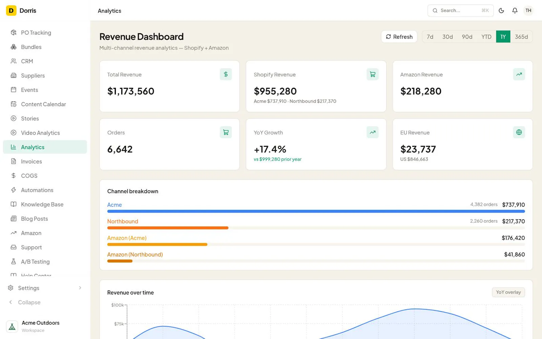Open Blog Posts in sidebar
Image resolution: width=542 pixels, height=339 pixels.
[x=45, y=219]
